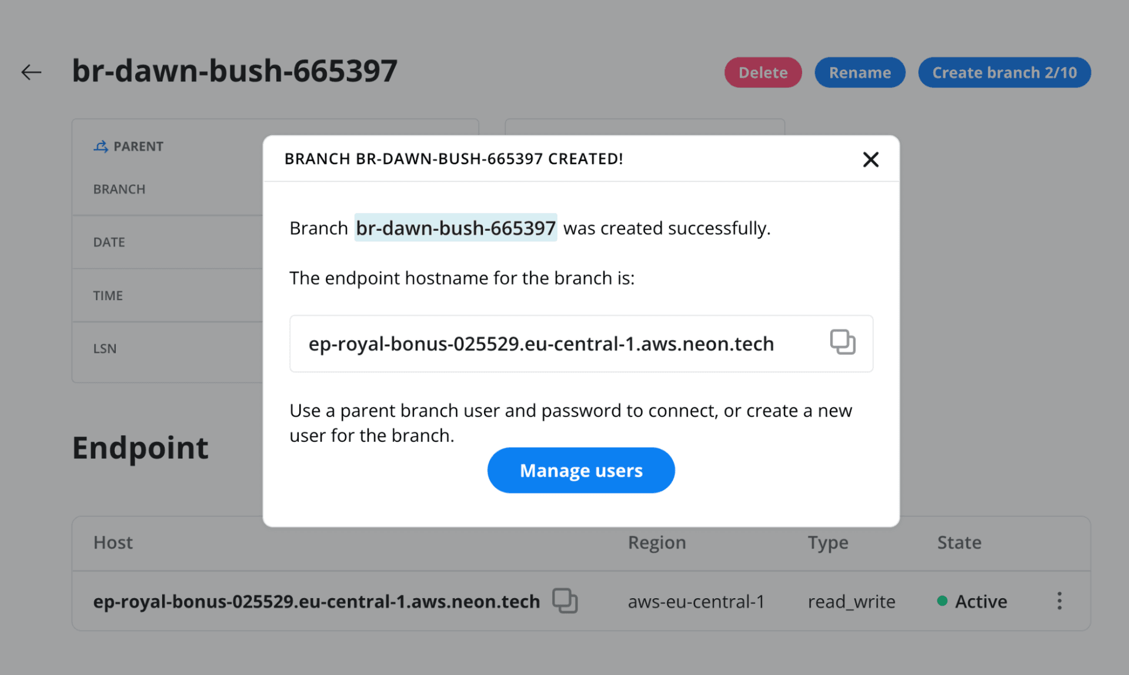Click the Type column header
This screenshot has width=1129, height=675.
[x=827, y=542]
